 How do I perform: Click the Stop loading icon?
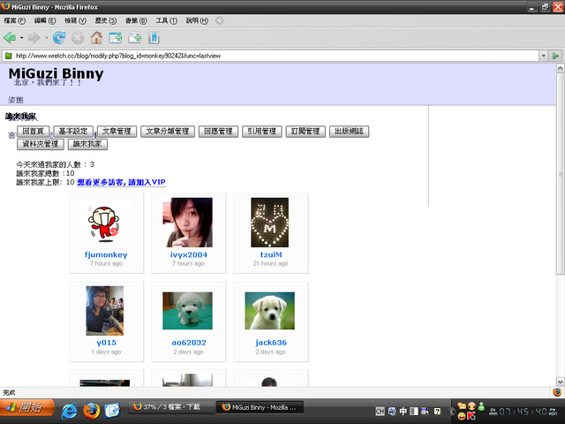(x=78, y=37)
